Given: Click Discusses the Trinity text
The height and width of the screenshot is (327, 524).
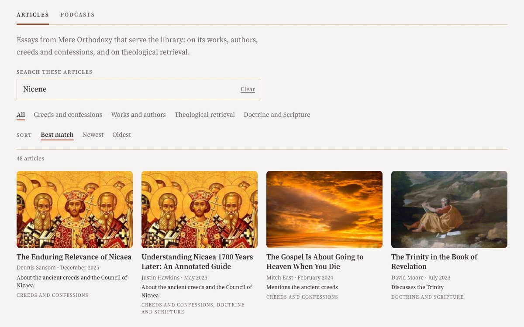Looking at the screenshot, I should (x=417, y=287).
